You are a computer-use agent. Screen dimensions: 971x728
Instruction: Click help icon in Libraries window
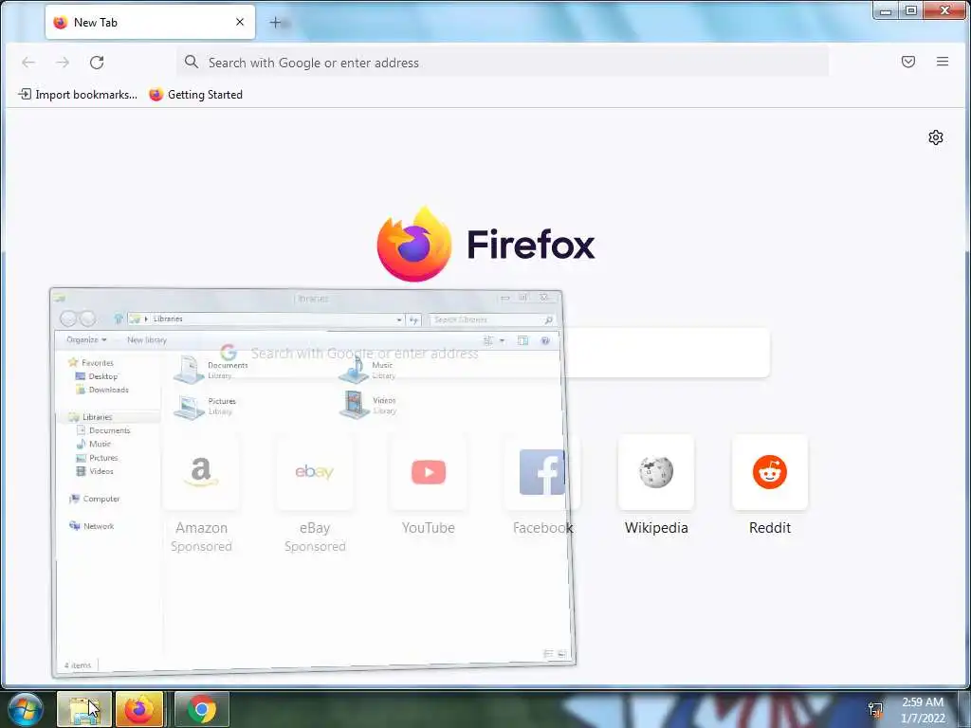click(x=545, y=340)
